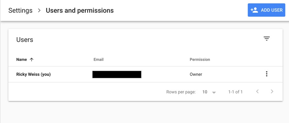Viewport: 289px width, 123px height.
Task: Select the Ricky Weiss (you) user row
Action: (x=145, y=74)
